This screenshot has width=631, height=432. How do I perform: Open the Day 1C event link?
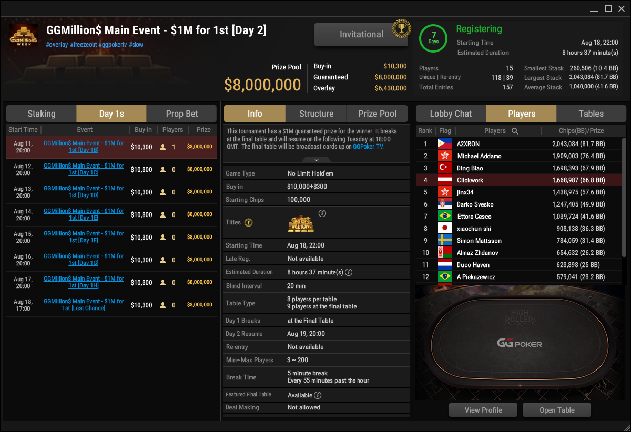coord(84,169)
